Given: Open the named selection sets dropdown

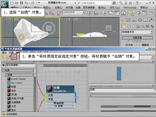Looking at the screenshot, I should pyautogui.click(x=84, y=12).
